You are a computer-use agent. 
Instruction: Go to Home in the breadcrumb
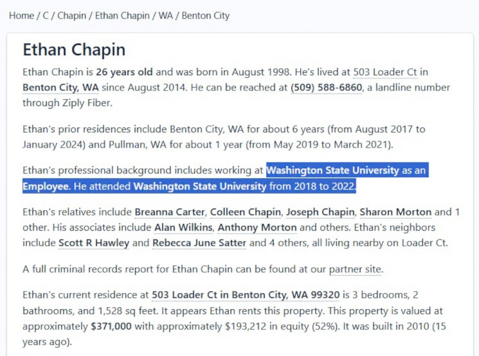pyautogui.click(x=22, y=15)
